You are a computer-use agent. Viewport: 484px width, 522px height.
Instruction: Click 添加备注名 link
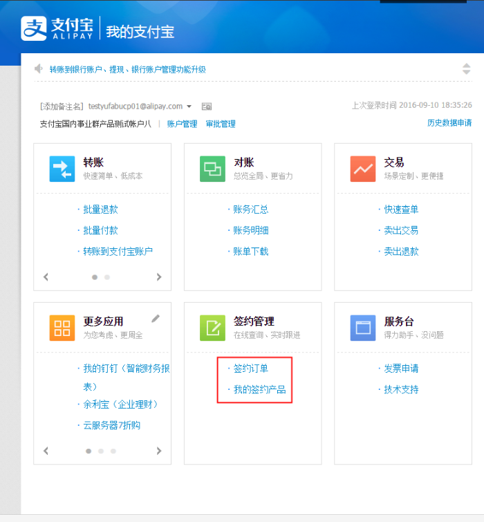[x=62, y=106]
